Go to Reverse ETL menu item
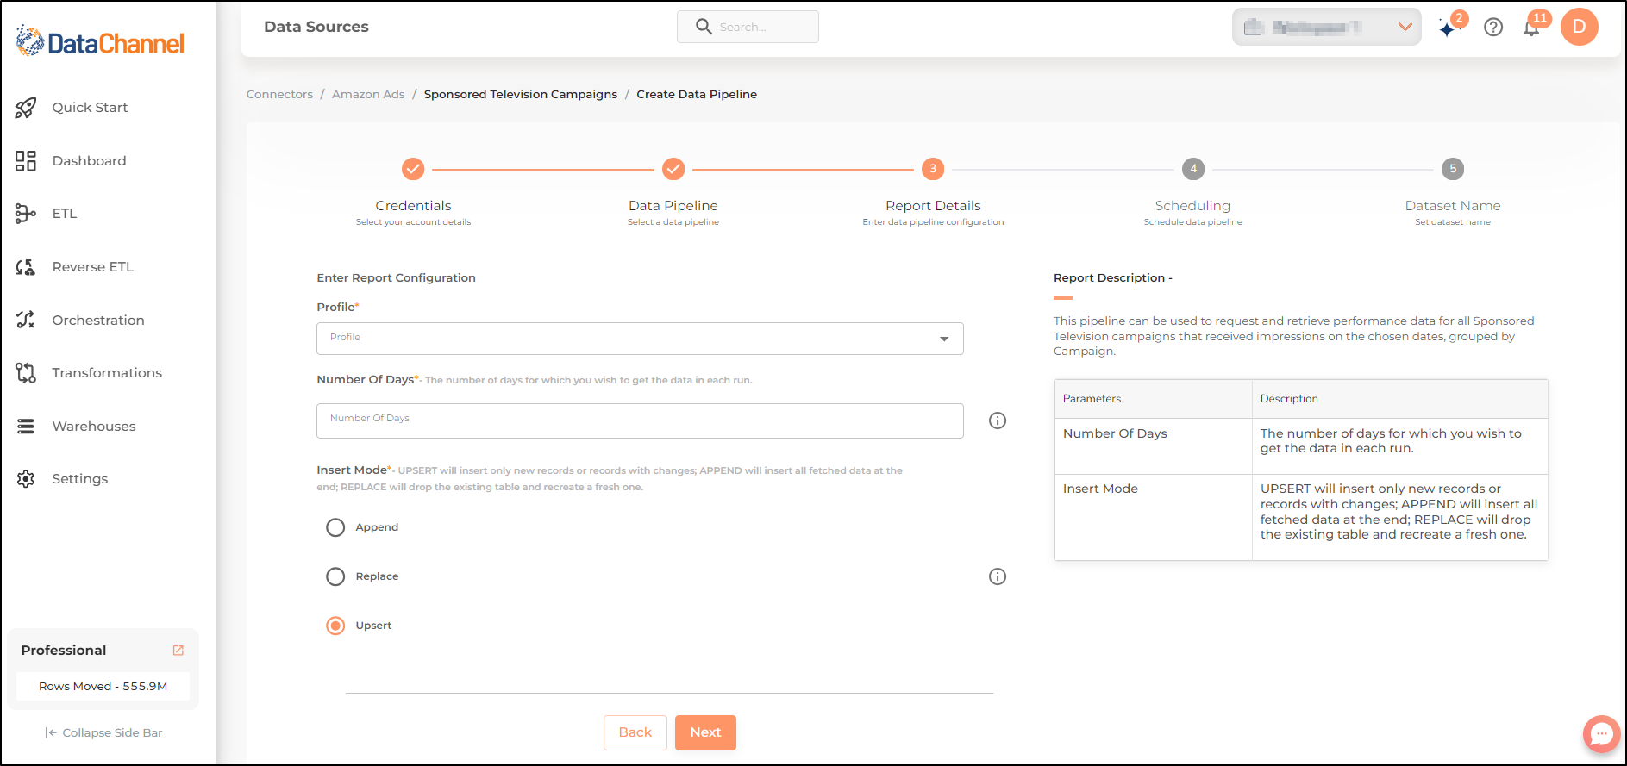Viewport: 1627px width, 766px height. [92, 267]
